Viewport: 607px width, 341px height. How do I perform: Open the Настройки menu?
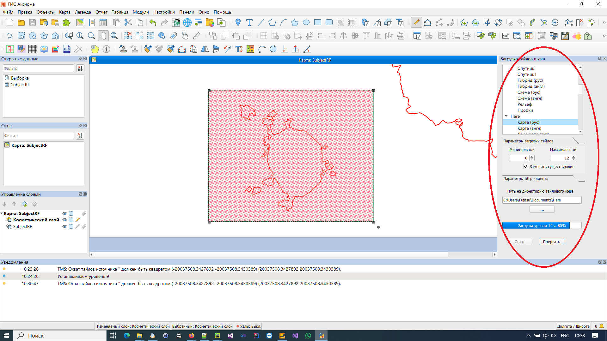[x=164, y=12]
